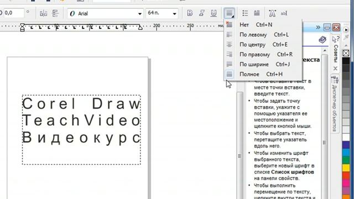Toggle Bold text formatting
Image resolution: width=354 pixels, height=199 pixels.
tap(190, 13)
